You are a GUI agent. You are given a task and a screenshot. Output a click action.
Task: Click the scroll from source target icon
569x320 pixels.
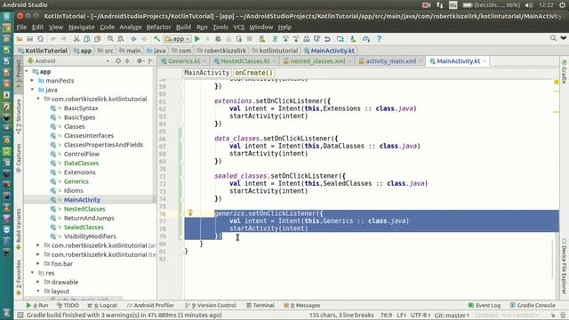point(118,61)
